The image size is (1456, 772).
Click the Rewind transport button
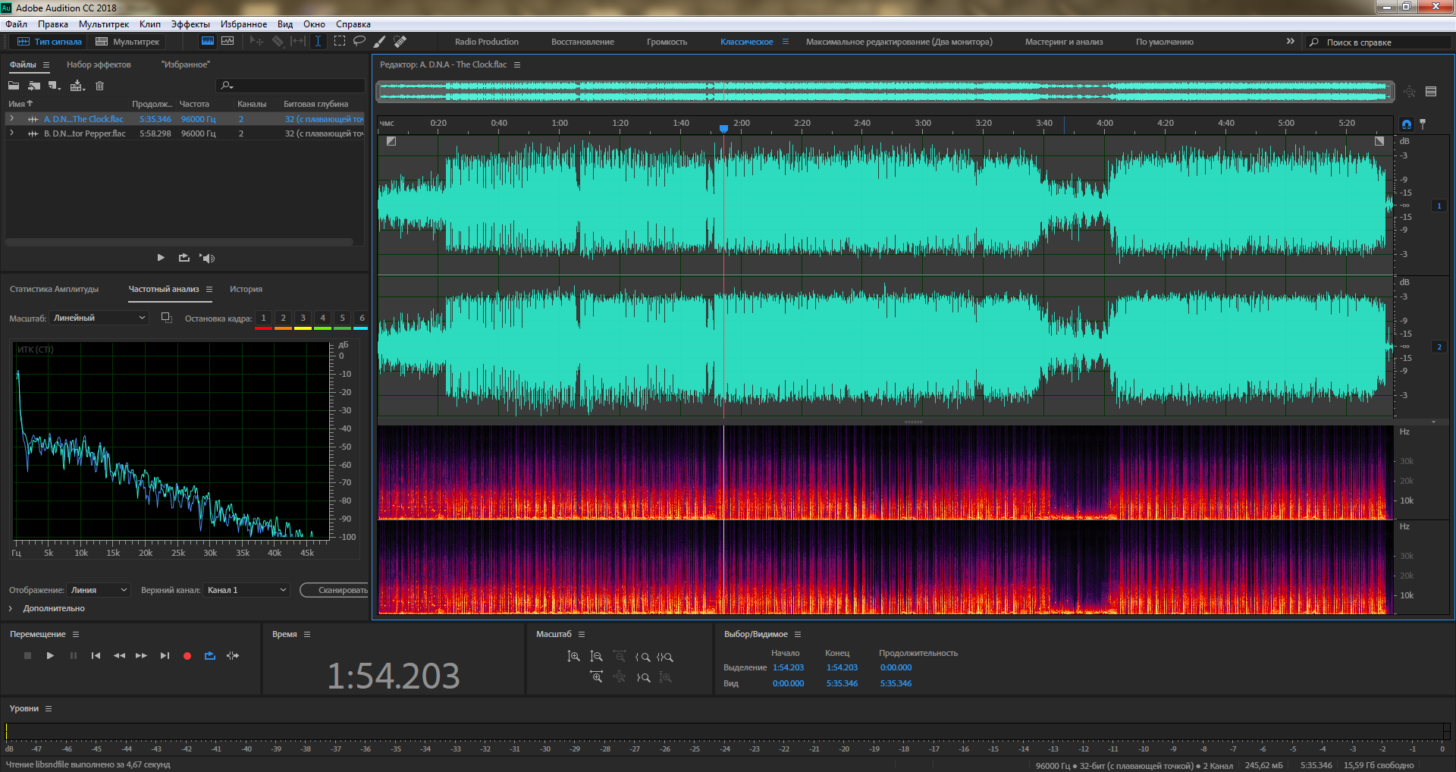(x=119, y=656)
